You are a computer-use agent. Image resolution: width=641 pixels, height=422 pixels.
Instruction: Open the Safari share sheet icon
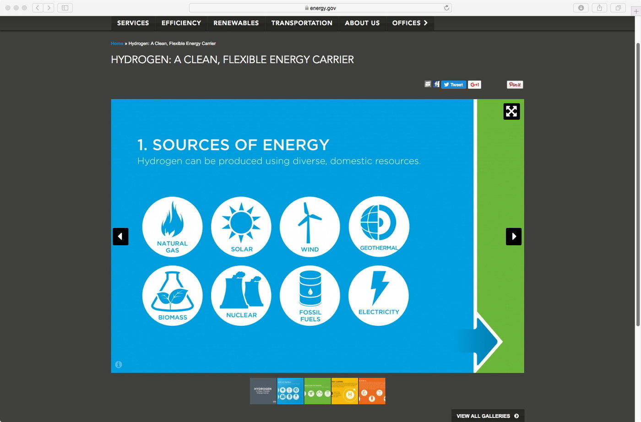pyautogui.click(x=599, y=7)
